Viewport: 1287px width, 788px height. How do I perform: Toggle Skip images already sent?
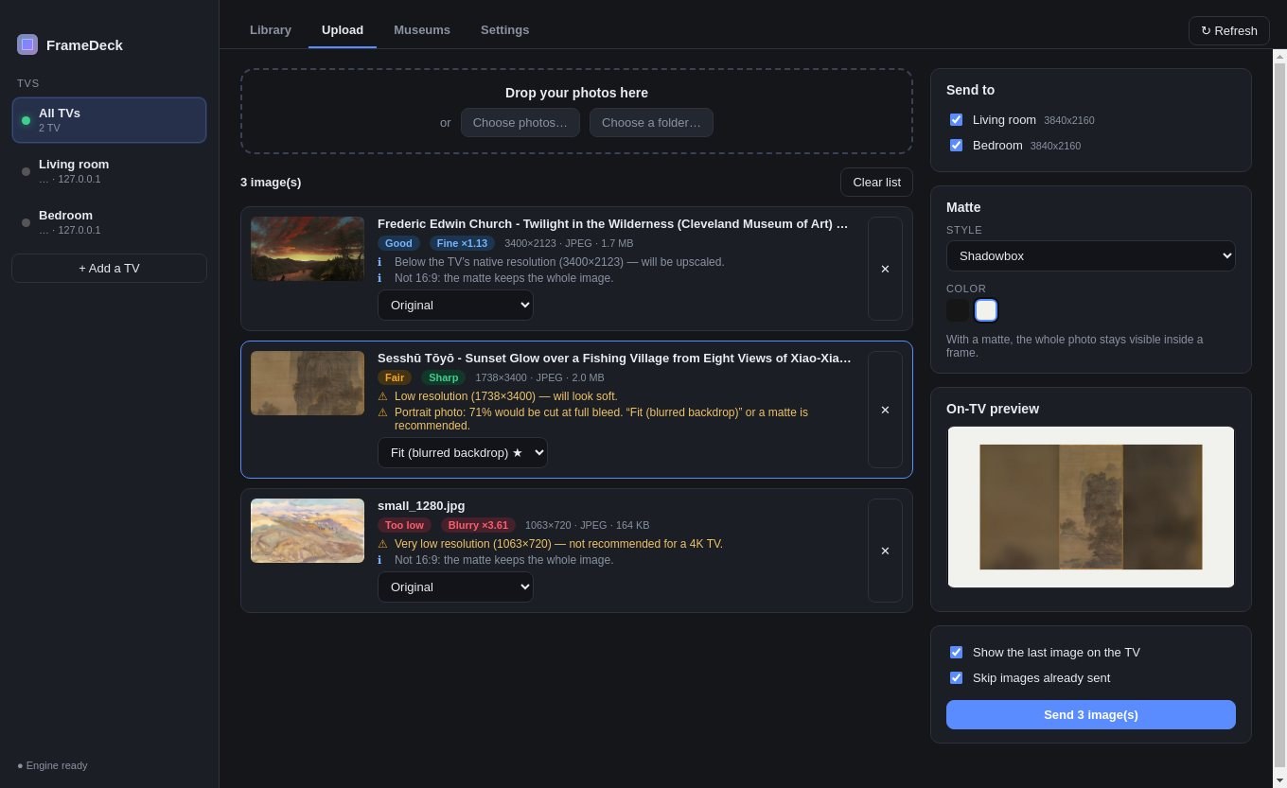click(x=956, y=678)
